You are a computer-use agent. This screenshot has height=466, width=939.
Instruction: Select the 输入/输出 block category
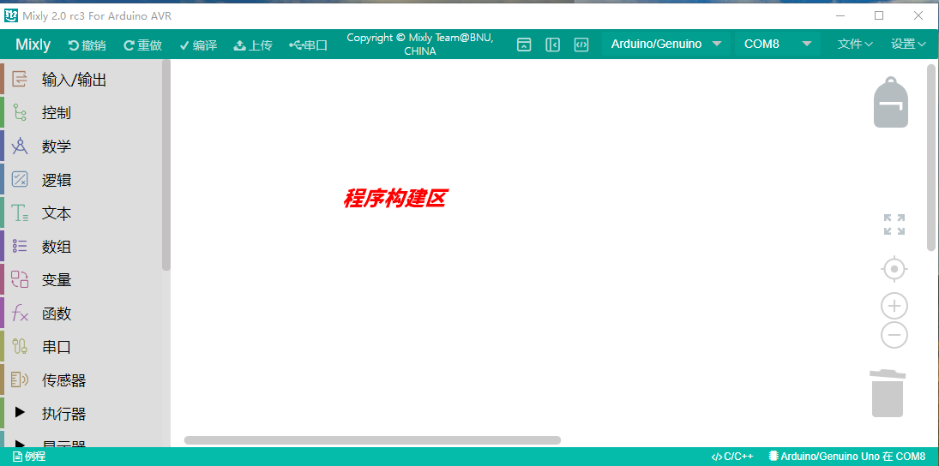coord(74,80)
